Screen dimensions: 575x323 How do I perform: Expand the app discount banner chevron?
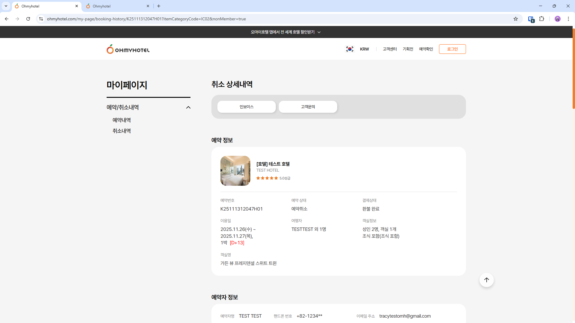coord(319,32)
